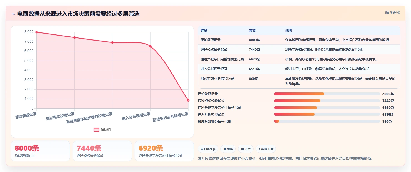The width and height of the screenshot is (411, 172).
Task: Click the chart point for 进入分析模型记录
Action: [150, 46]
